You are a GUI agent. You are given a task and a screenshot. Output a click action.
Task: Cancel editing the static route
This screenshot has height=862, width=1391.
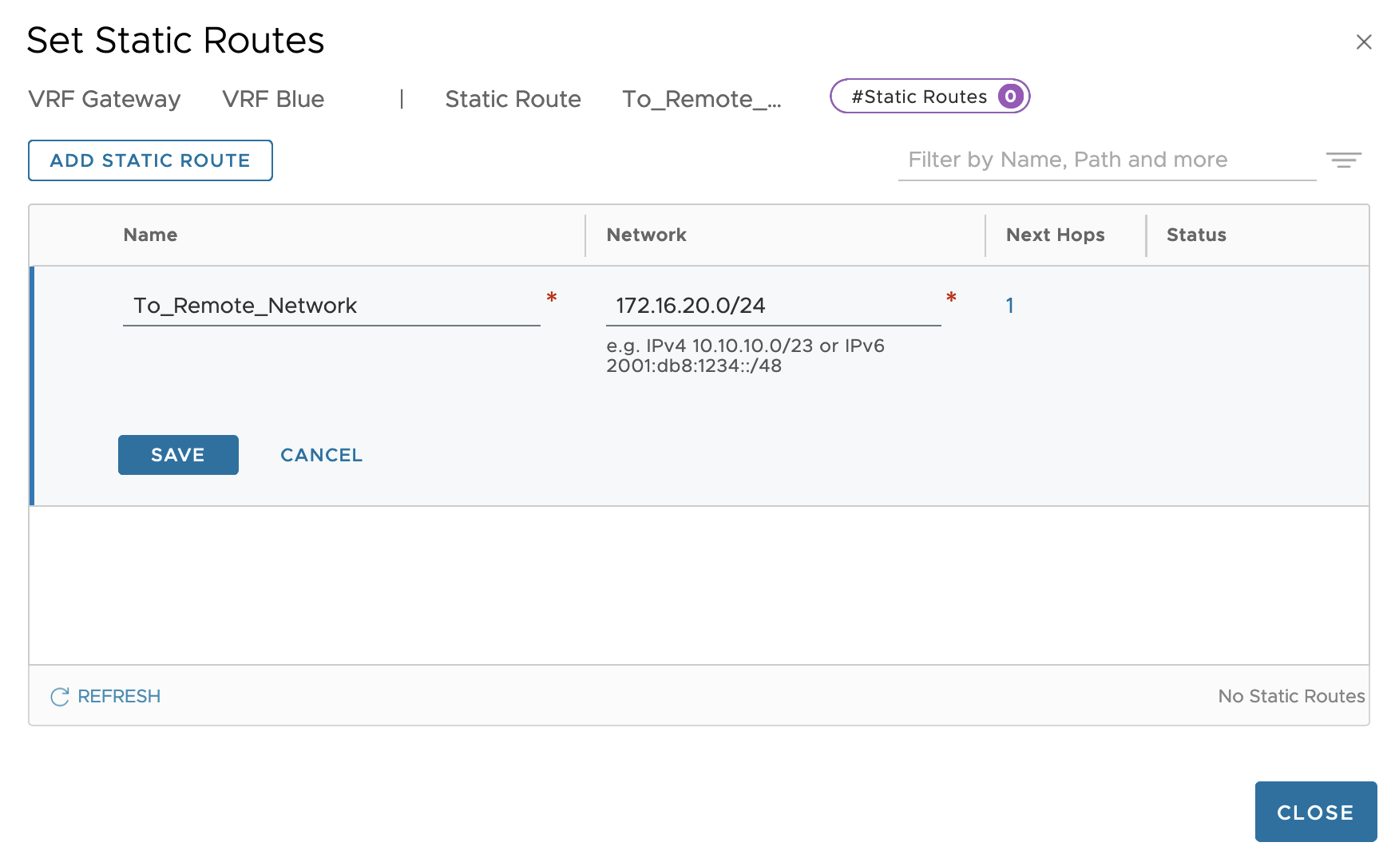pyautogui.click(x=321, y=455)
